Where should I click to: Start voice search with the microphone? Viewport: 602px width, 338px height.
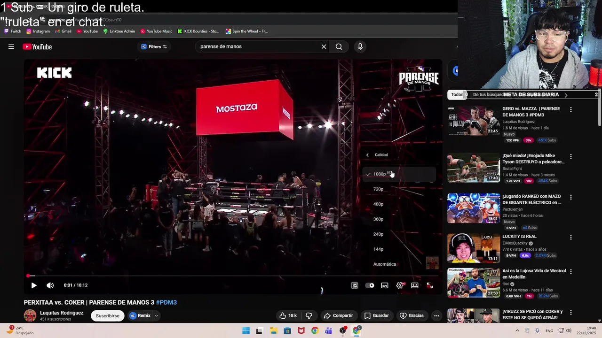(x=360, y=46)
